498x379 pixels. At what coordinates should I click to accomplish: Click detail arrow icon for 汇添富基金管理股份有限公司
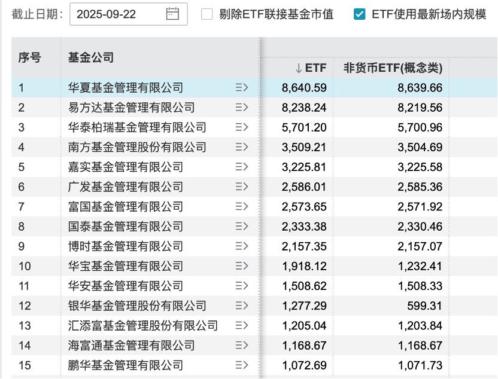(242, 325)
